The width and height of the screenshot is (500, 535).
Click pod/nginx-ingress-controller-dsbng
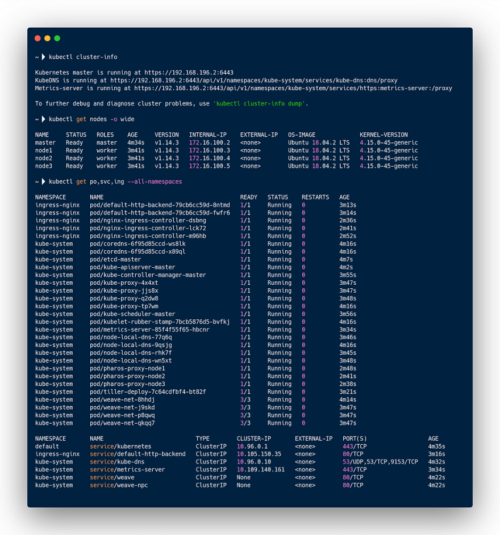[x=148, y=221]
